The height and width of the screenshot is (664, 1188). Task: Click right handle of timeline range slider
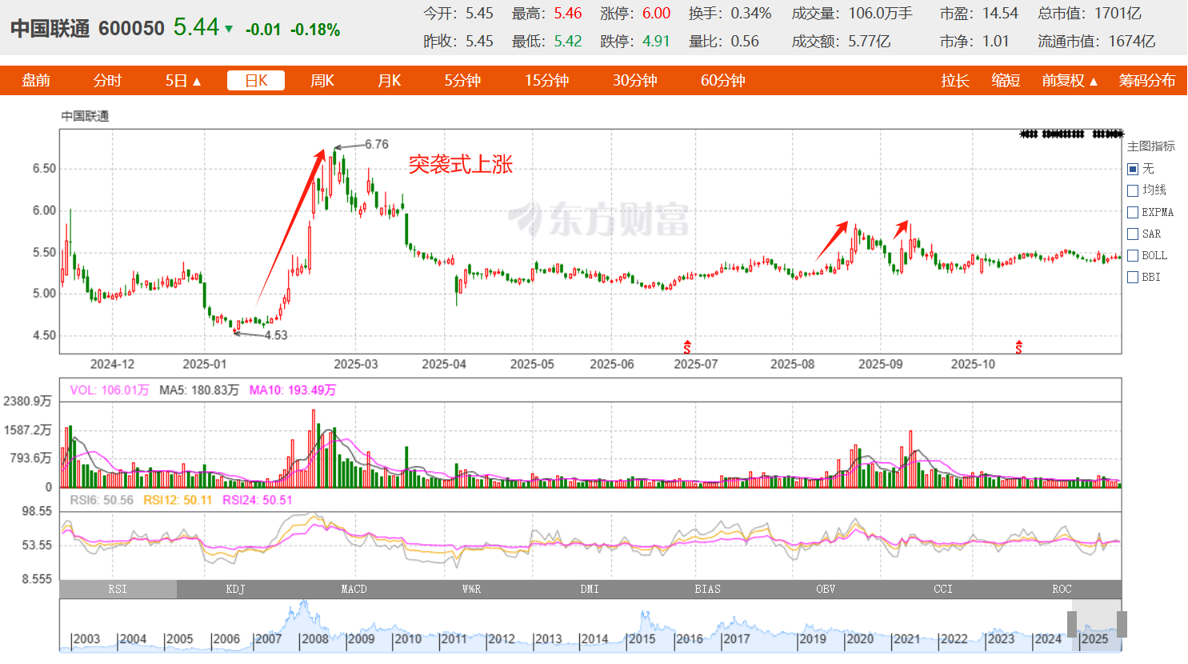1122,625
